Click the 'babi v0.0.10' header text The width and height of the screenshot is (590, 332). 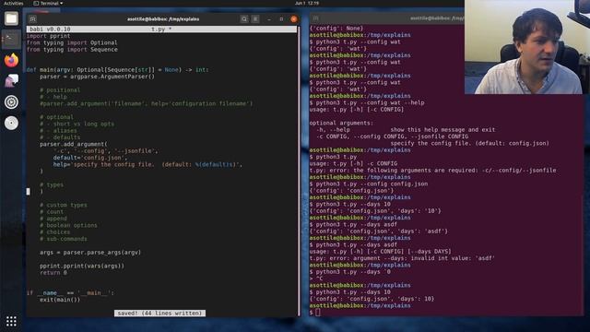tap(50, 29)
